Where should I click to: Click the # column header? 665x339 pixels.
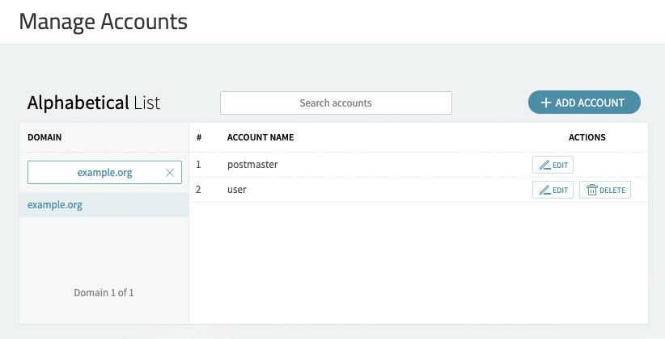pos(199,137)
